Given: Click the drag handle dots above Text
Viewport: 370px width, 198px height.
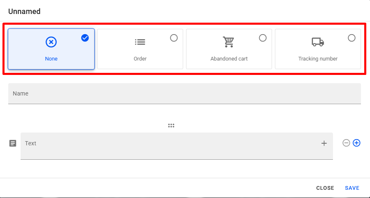Looking at the screenshot, I should click(171, 126).
